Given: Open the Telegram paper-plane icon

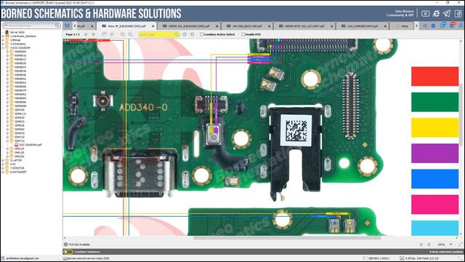Looking at the screenshot, I should click(447, 13).
